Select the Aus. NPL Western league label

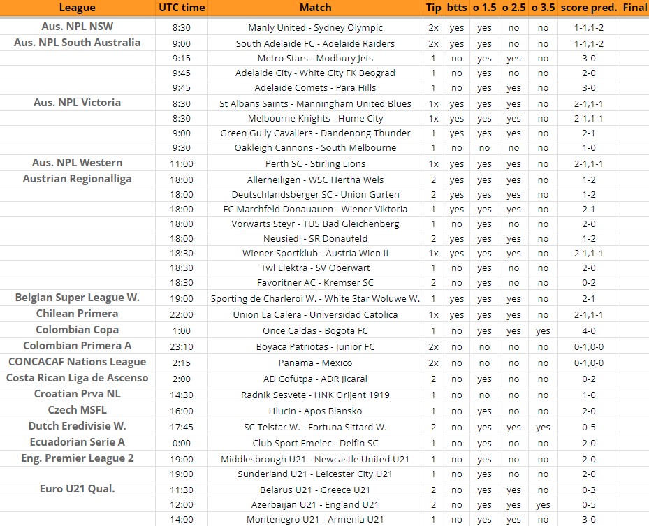click(x=78, y=163)
